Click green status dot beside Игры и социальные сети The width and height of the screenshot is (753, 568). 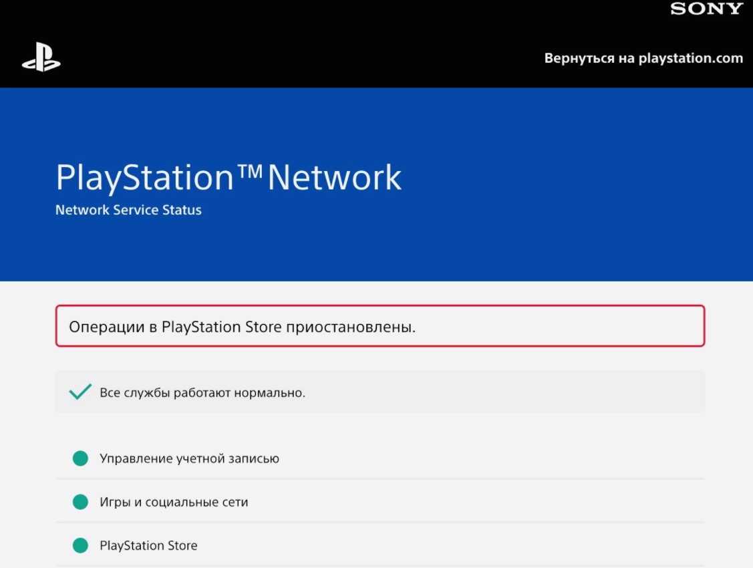pyautogui.click(x=80, y=502)
